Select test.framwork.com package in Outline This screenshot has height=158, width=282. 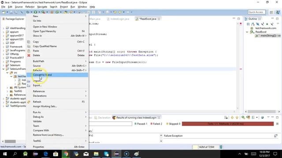(x=266, y=28)
